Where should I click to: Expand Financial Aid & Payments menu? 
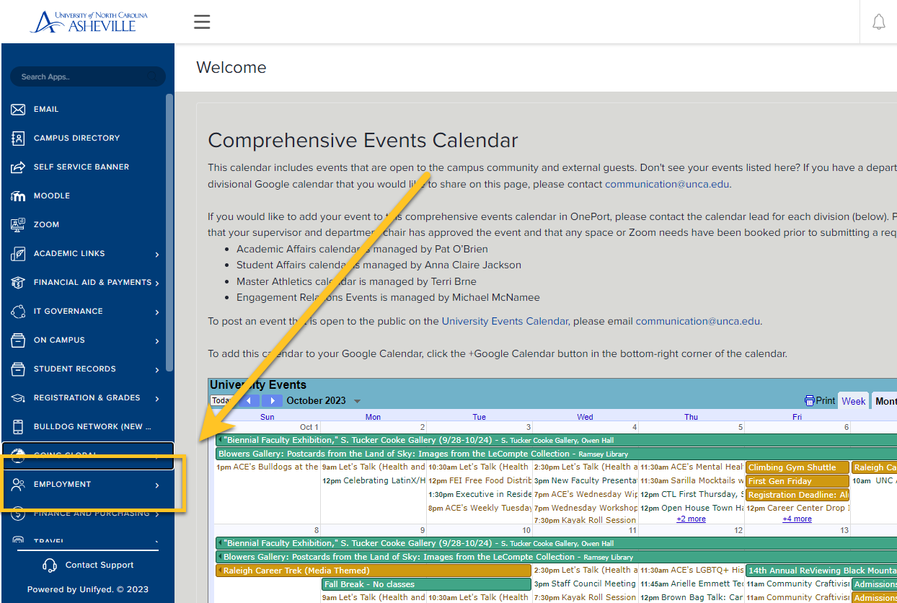tap(157, 283)
